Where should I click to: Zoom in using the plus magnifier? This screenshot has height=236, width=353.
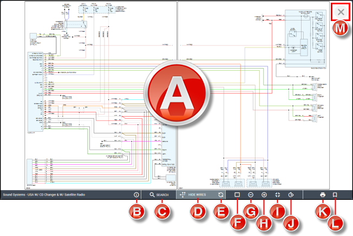(x=264, y=194)
